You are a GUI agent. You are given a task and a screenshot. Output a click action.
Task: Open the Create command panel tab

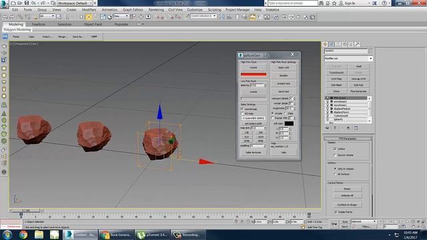tap(325, 44)
